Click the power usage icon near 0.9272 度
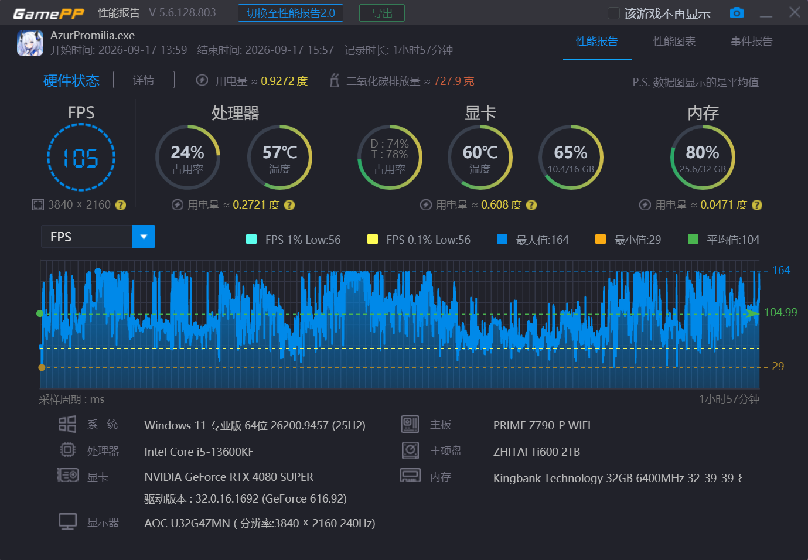 coord(202,80)
